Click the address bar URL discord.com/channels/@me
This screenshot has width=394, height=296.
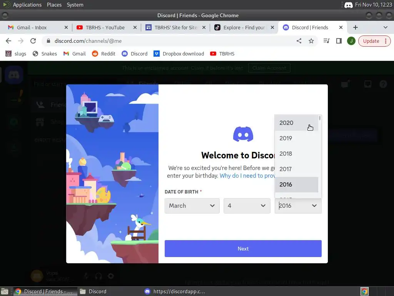[x=88, y=41]
